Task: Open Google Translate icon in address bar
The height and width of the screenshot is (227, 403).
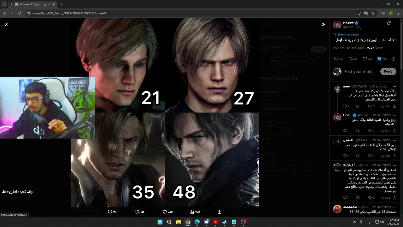Action: (366, 13)
